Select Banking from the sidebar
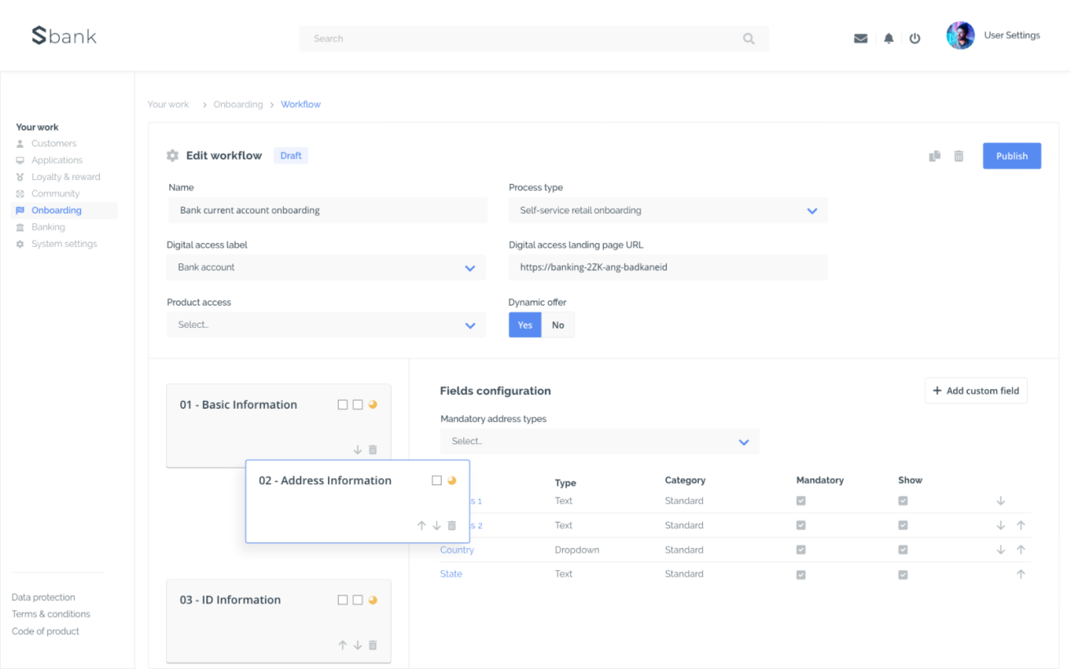 [x=47, y=227]
